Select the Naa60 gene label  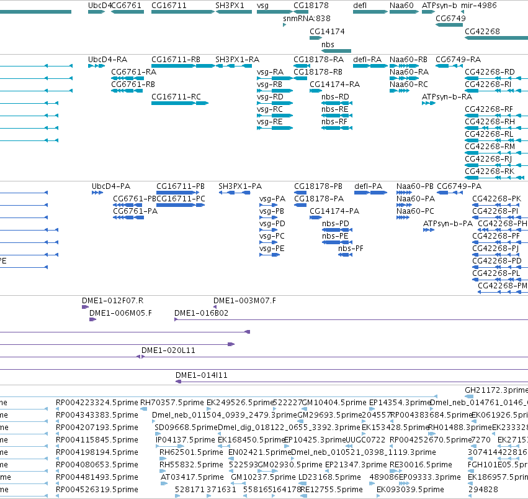tap(401, 6)
